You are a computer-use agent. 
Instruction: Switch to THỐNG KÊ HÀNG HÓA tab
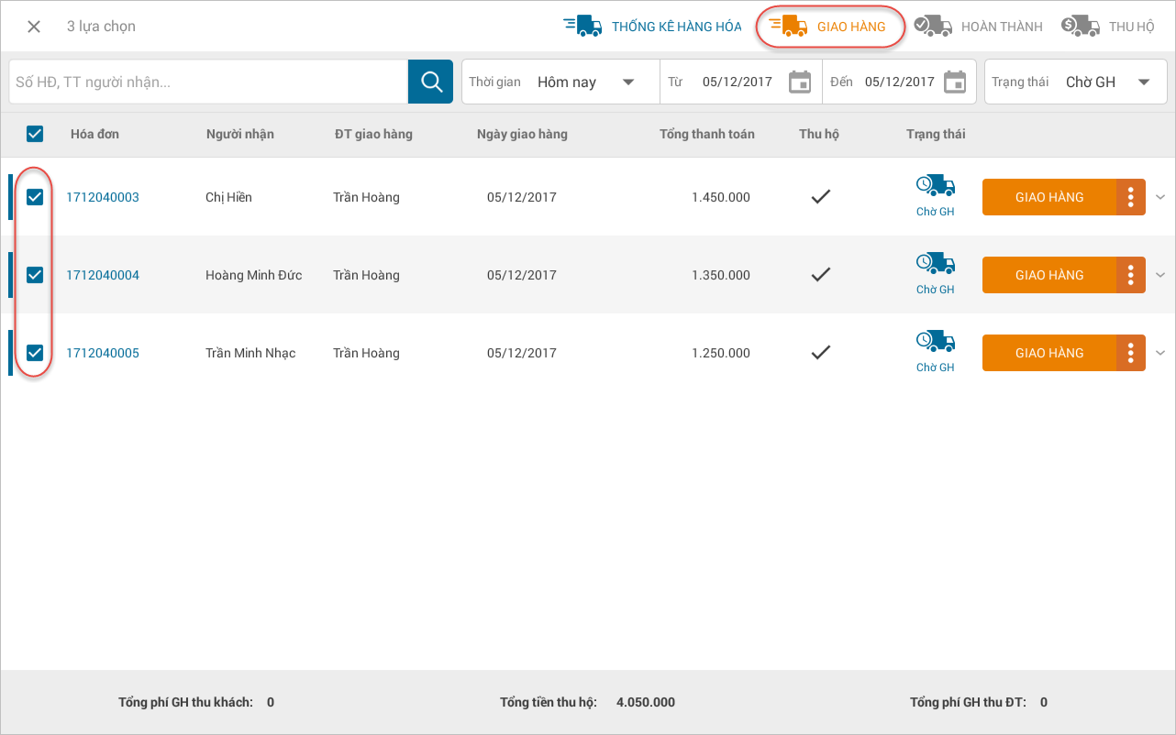click(652, 27)
